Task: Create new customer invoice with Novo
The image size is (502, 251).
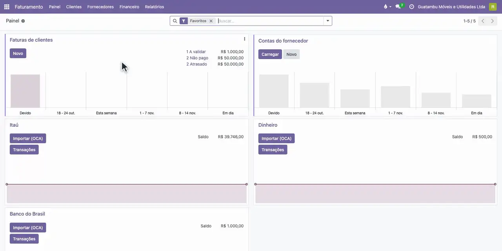Action: pos(18,53)
